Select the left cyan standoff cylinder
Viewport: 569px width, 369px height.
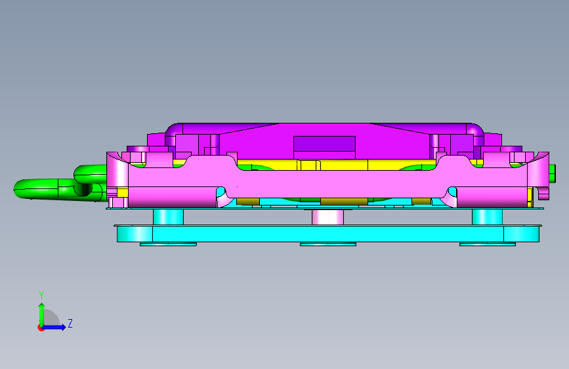168,217
